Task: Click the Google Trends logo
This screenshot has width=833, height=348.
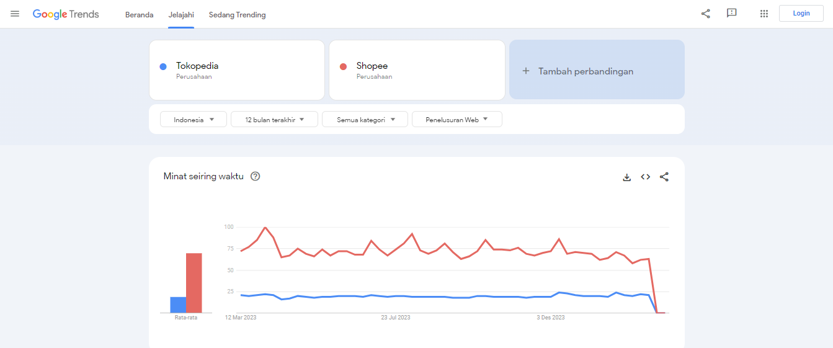Action: tap(66, 14)
